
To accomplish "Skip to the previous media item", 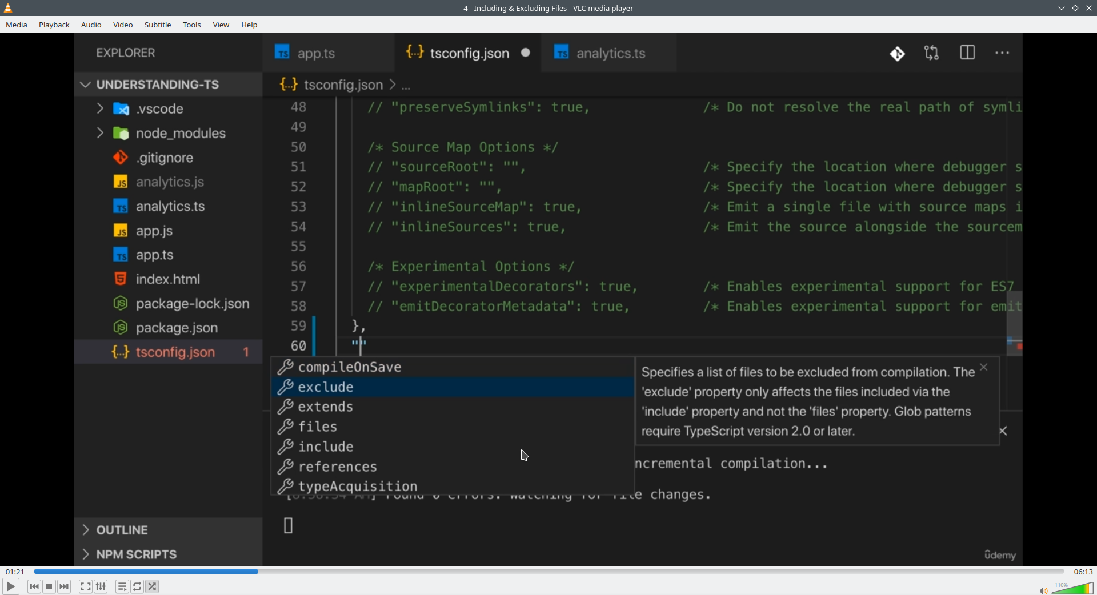I will pos(34,586).
